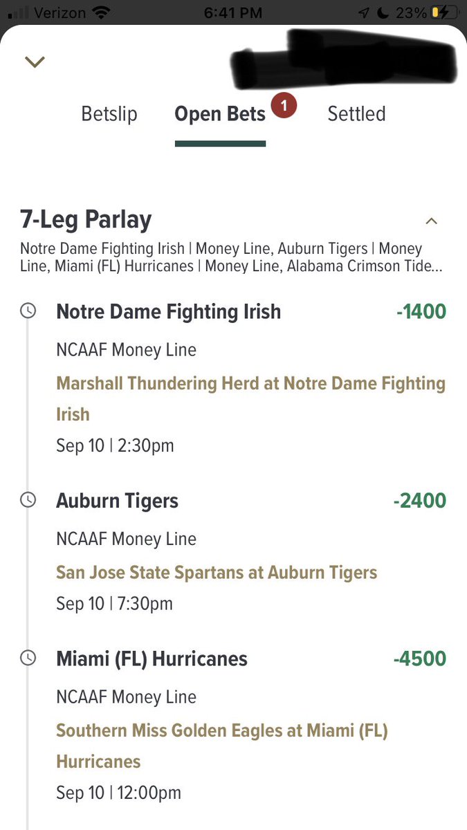The image size is (467, 830).
Task: Tap the -2400 odds for Auburn Tigers
Action: [419, 501]
